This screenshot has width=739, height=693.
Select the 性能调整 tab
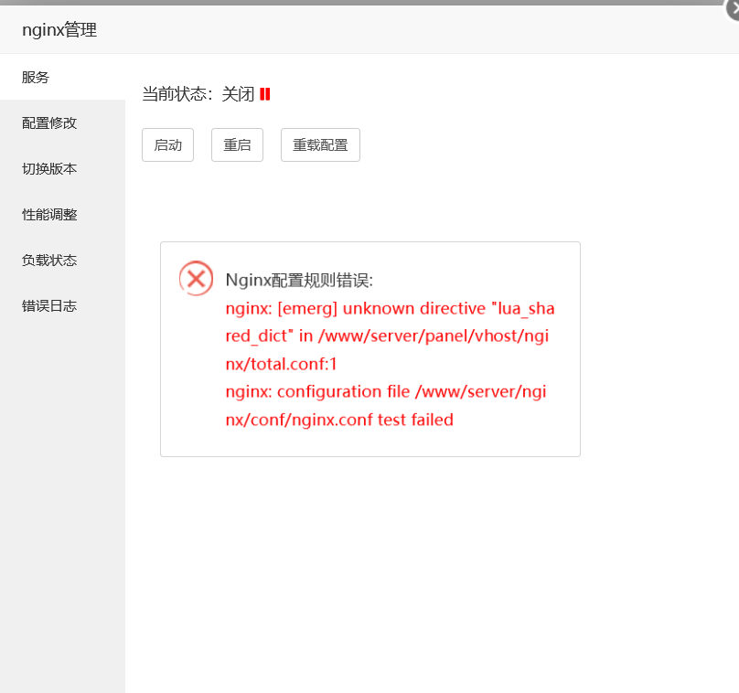click(63, 214)
